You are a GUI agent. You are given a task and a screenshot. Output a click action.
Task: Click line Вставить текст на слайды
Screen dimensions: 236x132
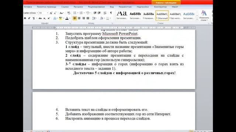point(107,110)
